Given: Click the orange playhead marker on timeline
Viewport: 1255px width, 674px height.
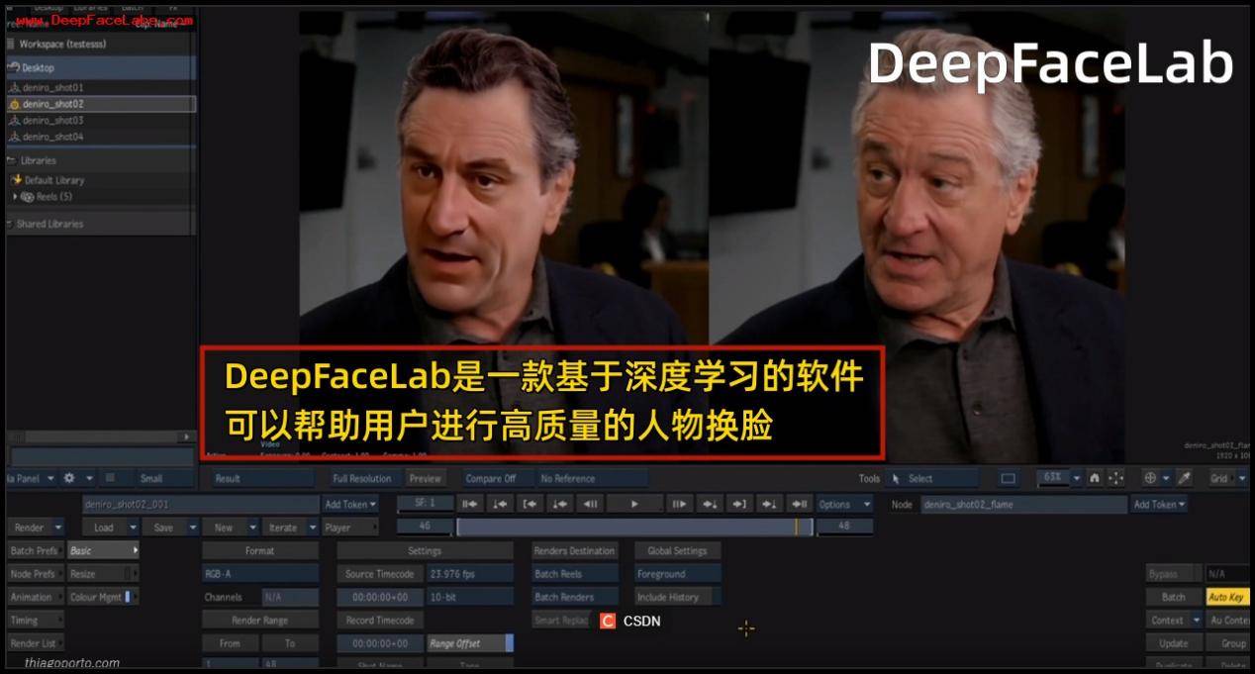Looking at the screenshot, I should [x=796, y=528].
